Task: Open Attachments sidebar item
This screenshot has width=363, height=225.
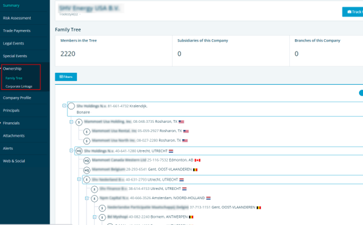Action: click(x=14, y=136)
